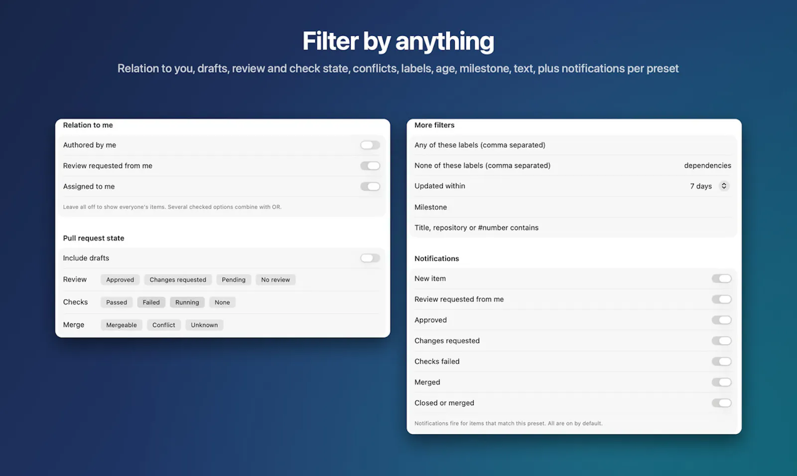Select the Changes requested review chip
The width and height of the screenshot is (797, 476).
click(178, 280)
